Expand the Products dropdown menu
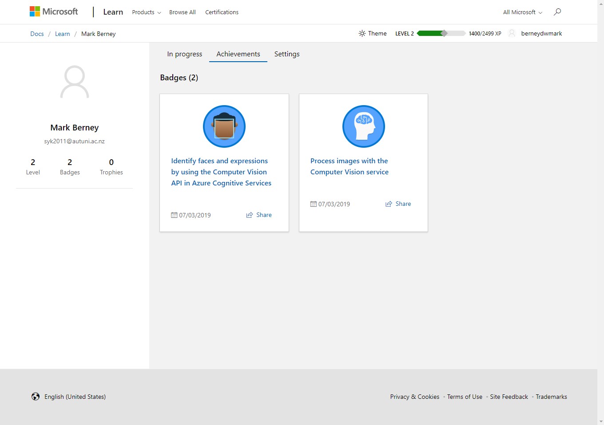Image resolution: width=604 pixels, height=425 pixels. (x=147, y=12)
